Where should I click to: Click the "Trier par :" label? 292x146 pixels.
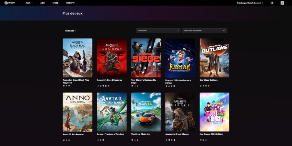[70, 31]
